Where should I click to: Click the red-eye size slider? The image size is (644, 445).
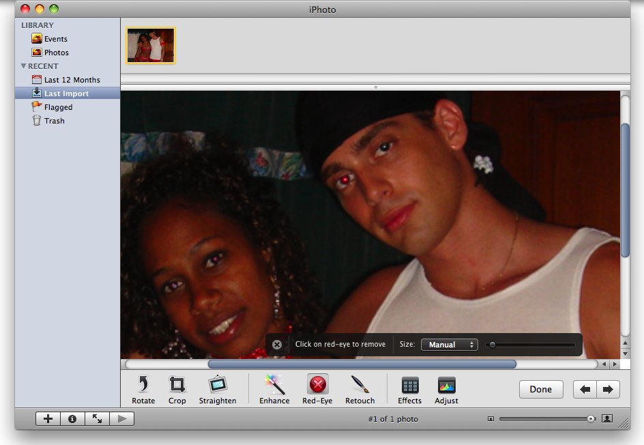(492, 345)
